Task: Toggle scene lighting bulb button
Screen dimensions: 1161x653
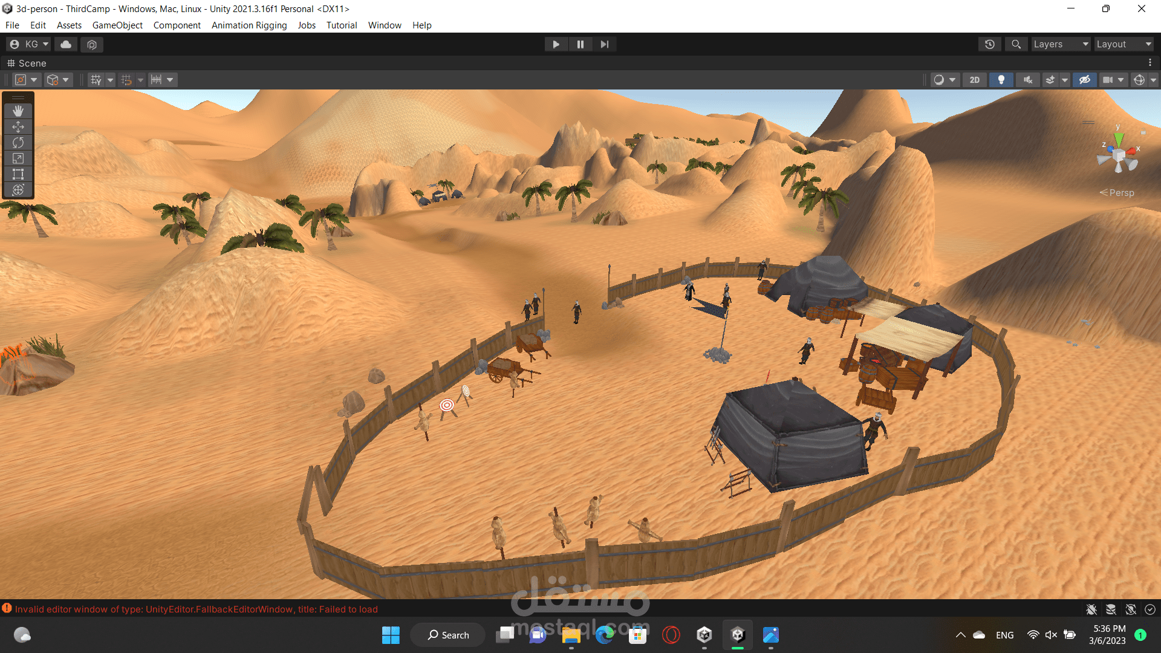Action: 1001,80
